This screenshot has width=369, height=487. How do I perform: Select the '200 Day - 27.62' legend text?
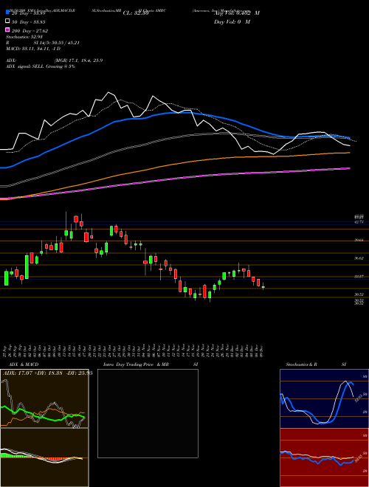tap(30, 31)
